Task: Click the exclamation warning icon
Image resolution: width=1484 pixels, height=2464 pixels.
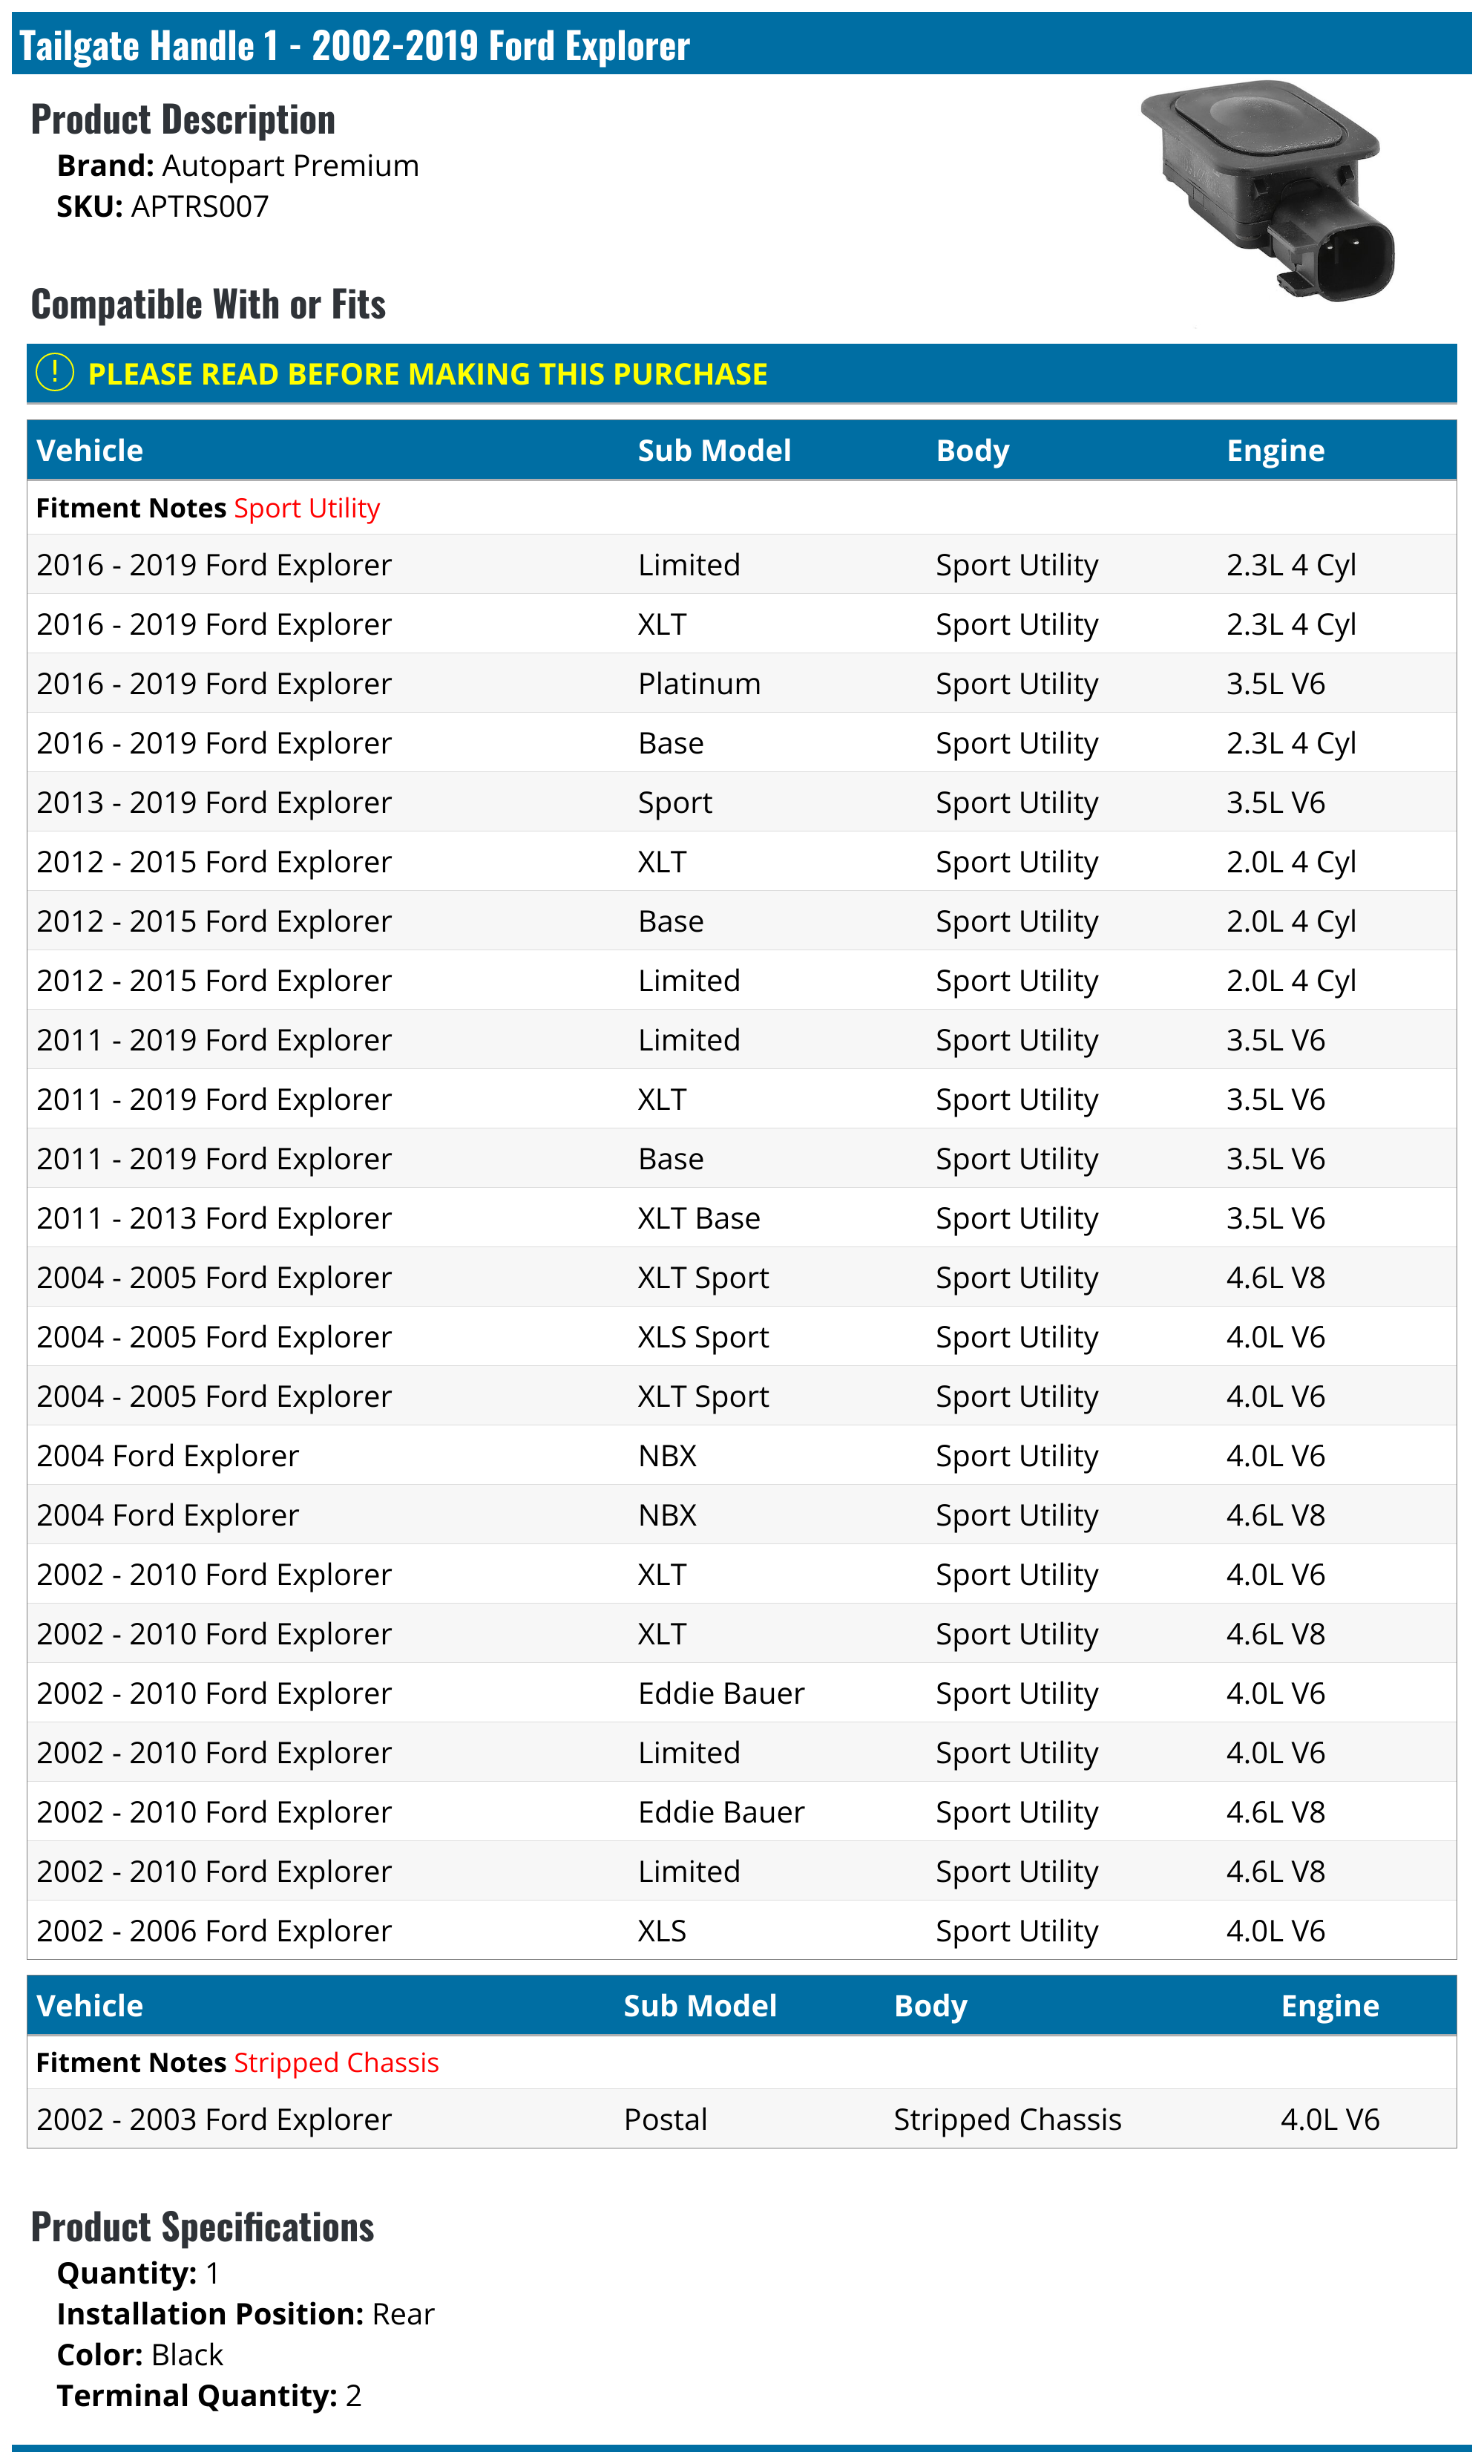Action: 54,373
